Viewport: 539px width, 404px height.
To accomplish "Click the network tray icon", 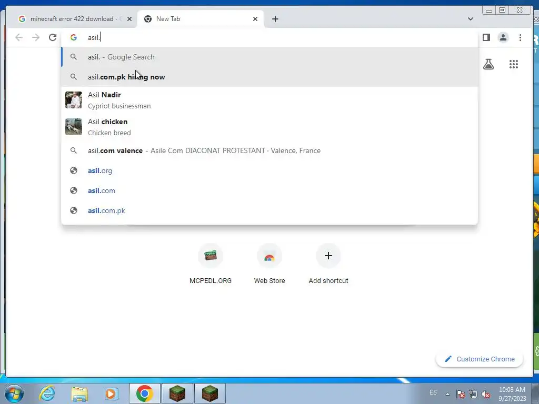I will click(473, 394).
